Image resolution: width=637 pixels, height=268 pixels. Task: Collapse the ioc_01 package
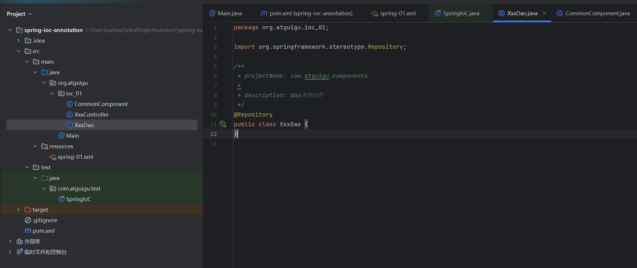[x=52, y=94]
